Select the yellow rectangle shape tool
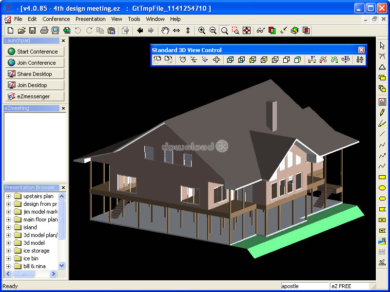 (x=382, y=177)
